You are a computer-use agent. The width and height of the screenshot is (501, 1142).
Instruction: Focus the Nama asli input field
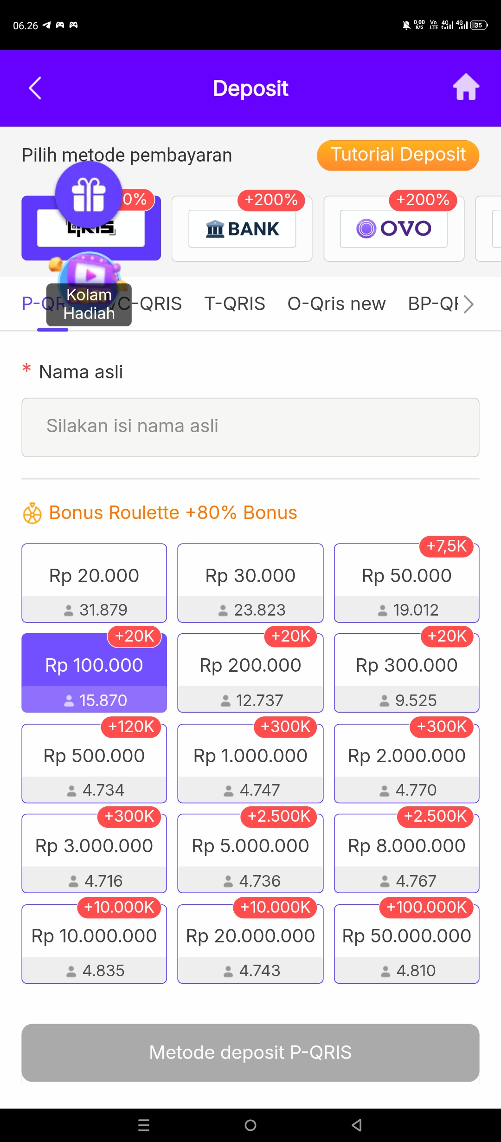click(x=250, y=427)
